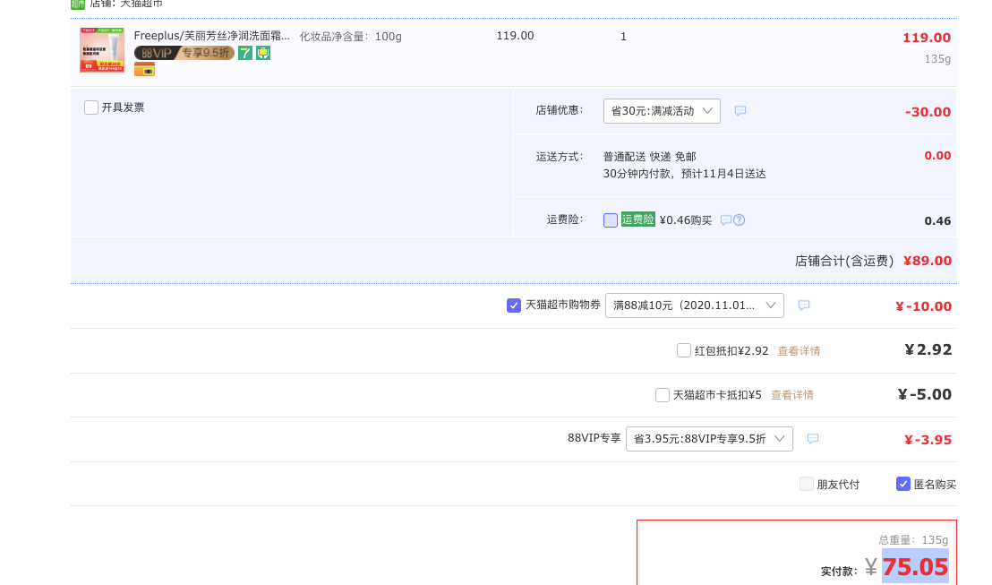The height and width of the screenshot is (585, 992).
Task: Click the message icon beside 88VIP专享 dropdown
Action: point(813,439)
